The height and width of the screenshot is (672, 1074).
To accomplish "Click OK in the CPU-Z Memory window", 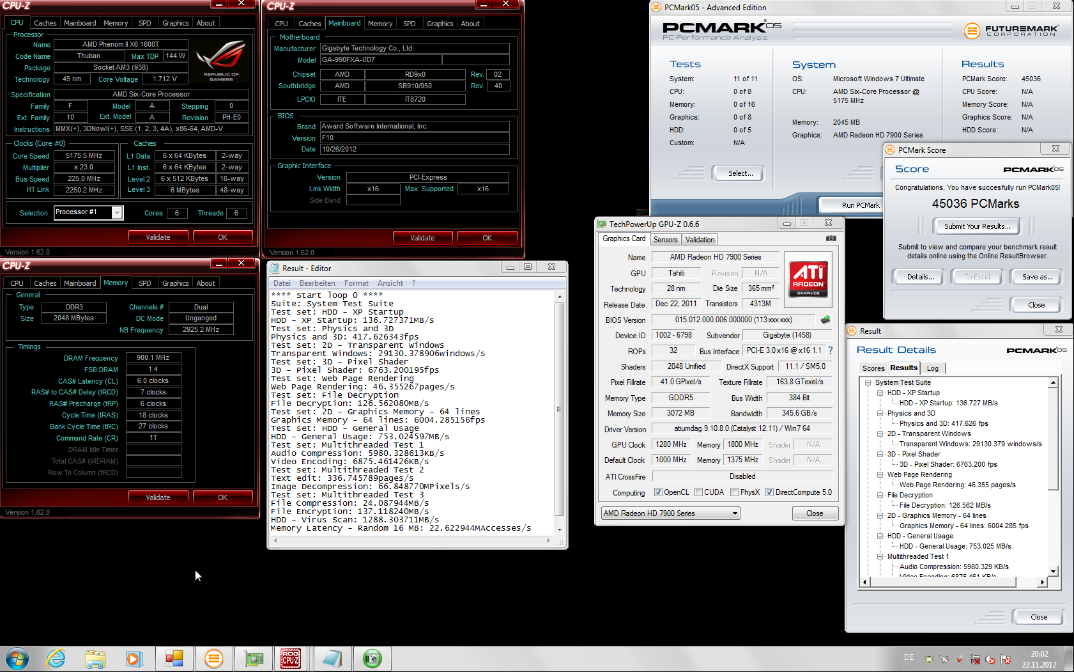I will pos(222,497).
